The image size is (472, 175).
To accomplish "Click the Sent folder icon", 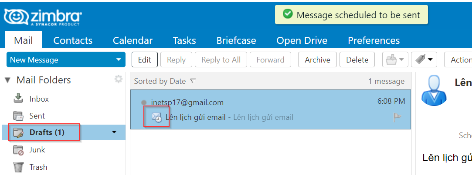I will [x=18, y=116].
